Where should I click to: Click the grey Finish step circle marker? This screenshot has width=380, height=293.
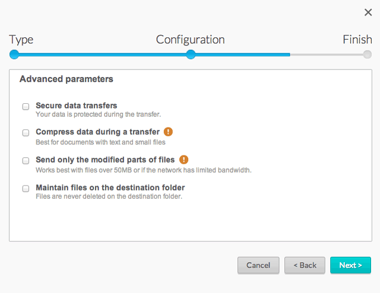coord(368,55)
